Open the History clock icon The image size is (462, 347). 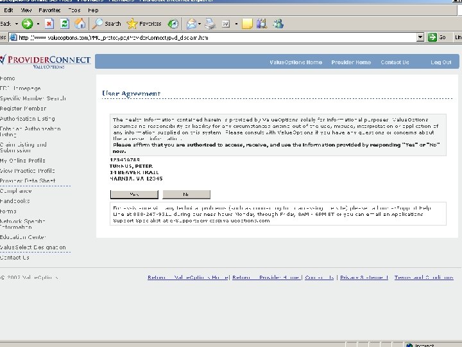(173, 24)
